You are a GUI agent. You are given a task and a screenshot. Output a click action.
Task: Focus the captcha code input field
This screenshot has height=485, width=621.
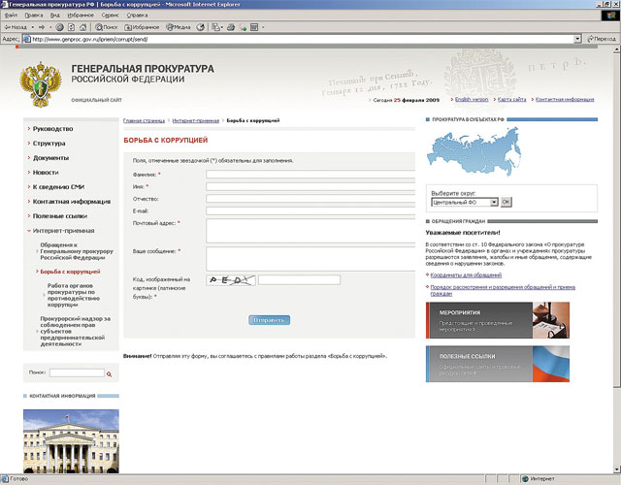pos(299,280)
